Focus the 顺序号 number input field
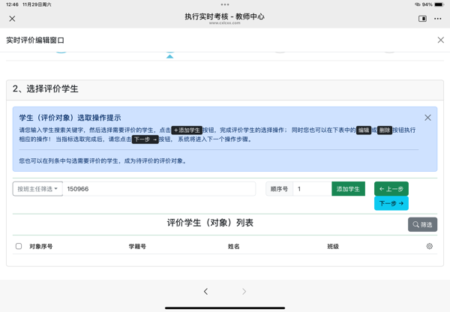This screenshot has height=312, width=450. click(311, 189)
